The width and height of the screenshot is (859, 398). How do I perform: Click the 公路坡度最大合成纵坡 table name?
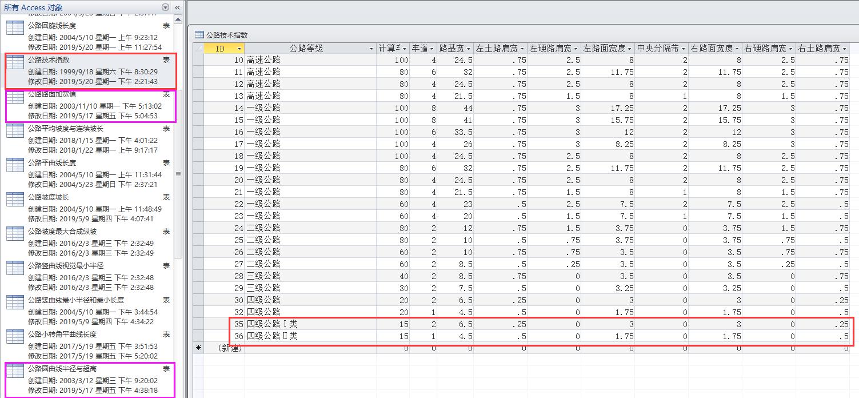(x=62, y=231)
